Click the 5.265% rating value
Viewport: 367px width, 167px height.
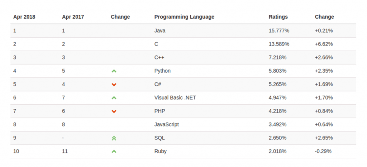point(277,84)
